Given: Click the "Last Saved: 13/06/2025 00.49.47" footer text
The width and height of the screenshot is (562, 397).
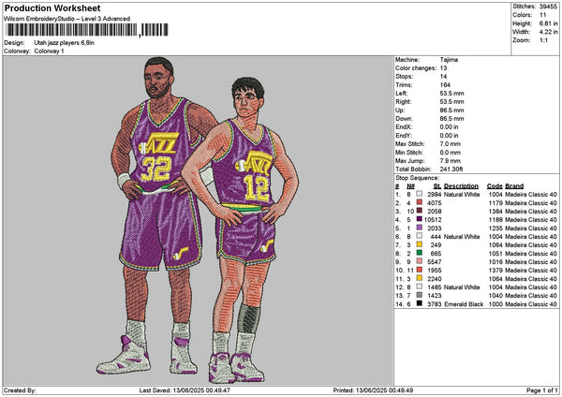Looking at the screenshot, I should point(185,390).
